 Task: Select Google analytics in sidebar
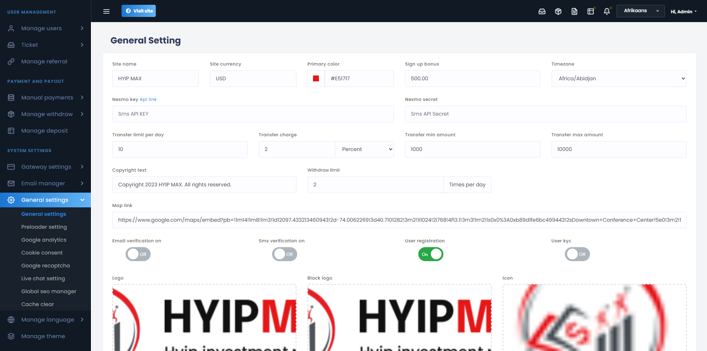(44, 240)
